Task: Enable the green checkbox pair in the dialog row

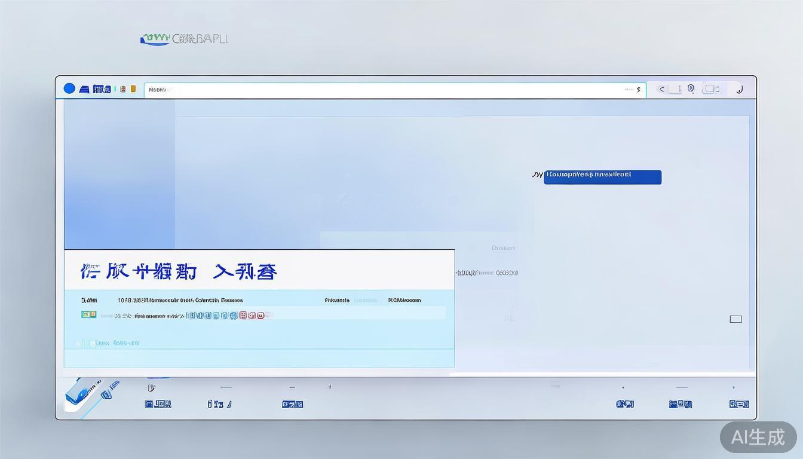Action: [88, 313]
